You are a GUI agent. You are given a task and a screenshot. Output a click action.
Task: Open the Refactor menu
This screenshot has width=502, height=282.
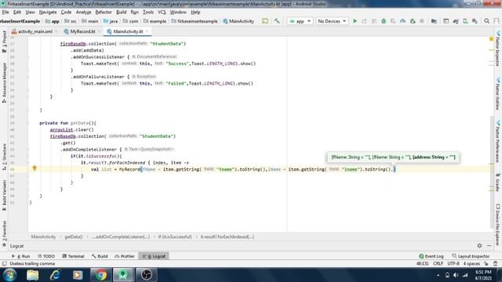tap(104, 13)
